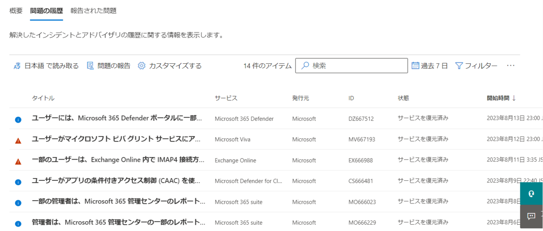Viewport: 543px width, 231px height.
Task: Click the warning triangle on the MV667193 row
Action: tap(18, 141)
